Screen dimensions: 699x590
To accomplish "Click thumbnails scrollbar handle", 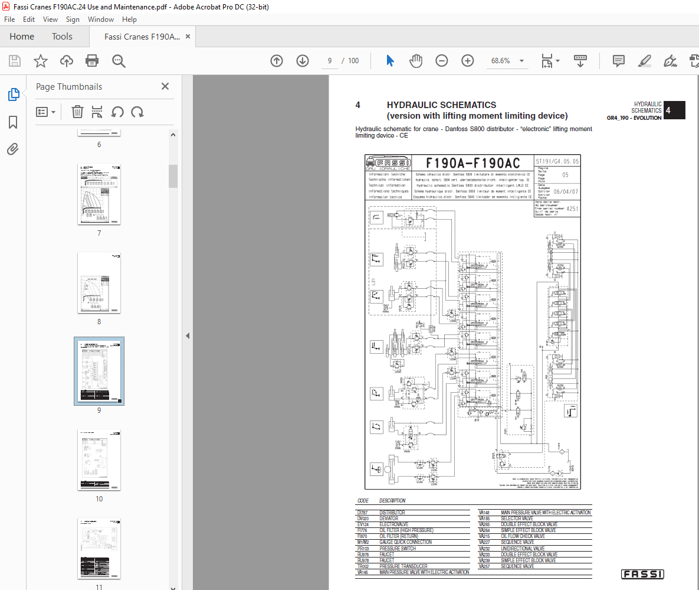I will (173, 176).
